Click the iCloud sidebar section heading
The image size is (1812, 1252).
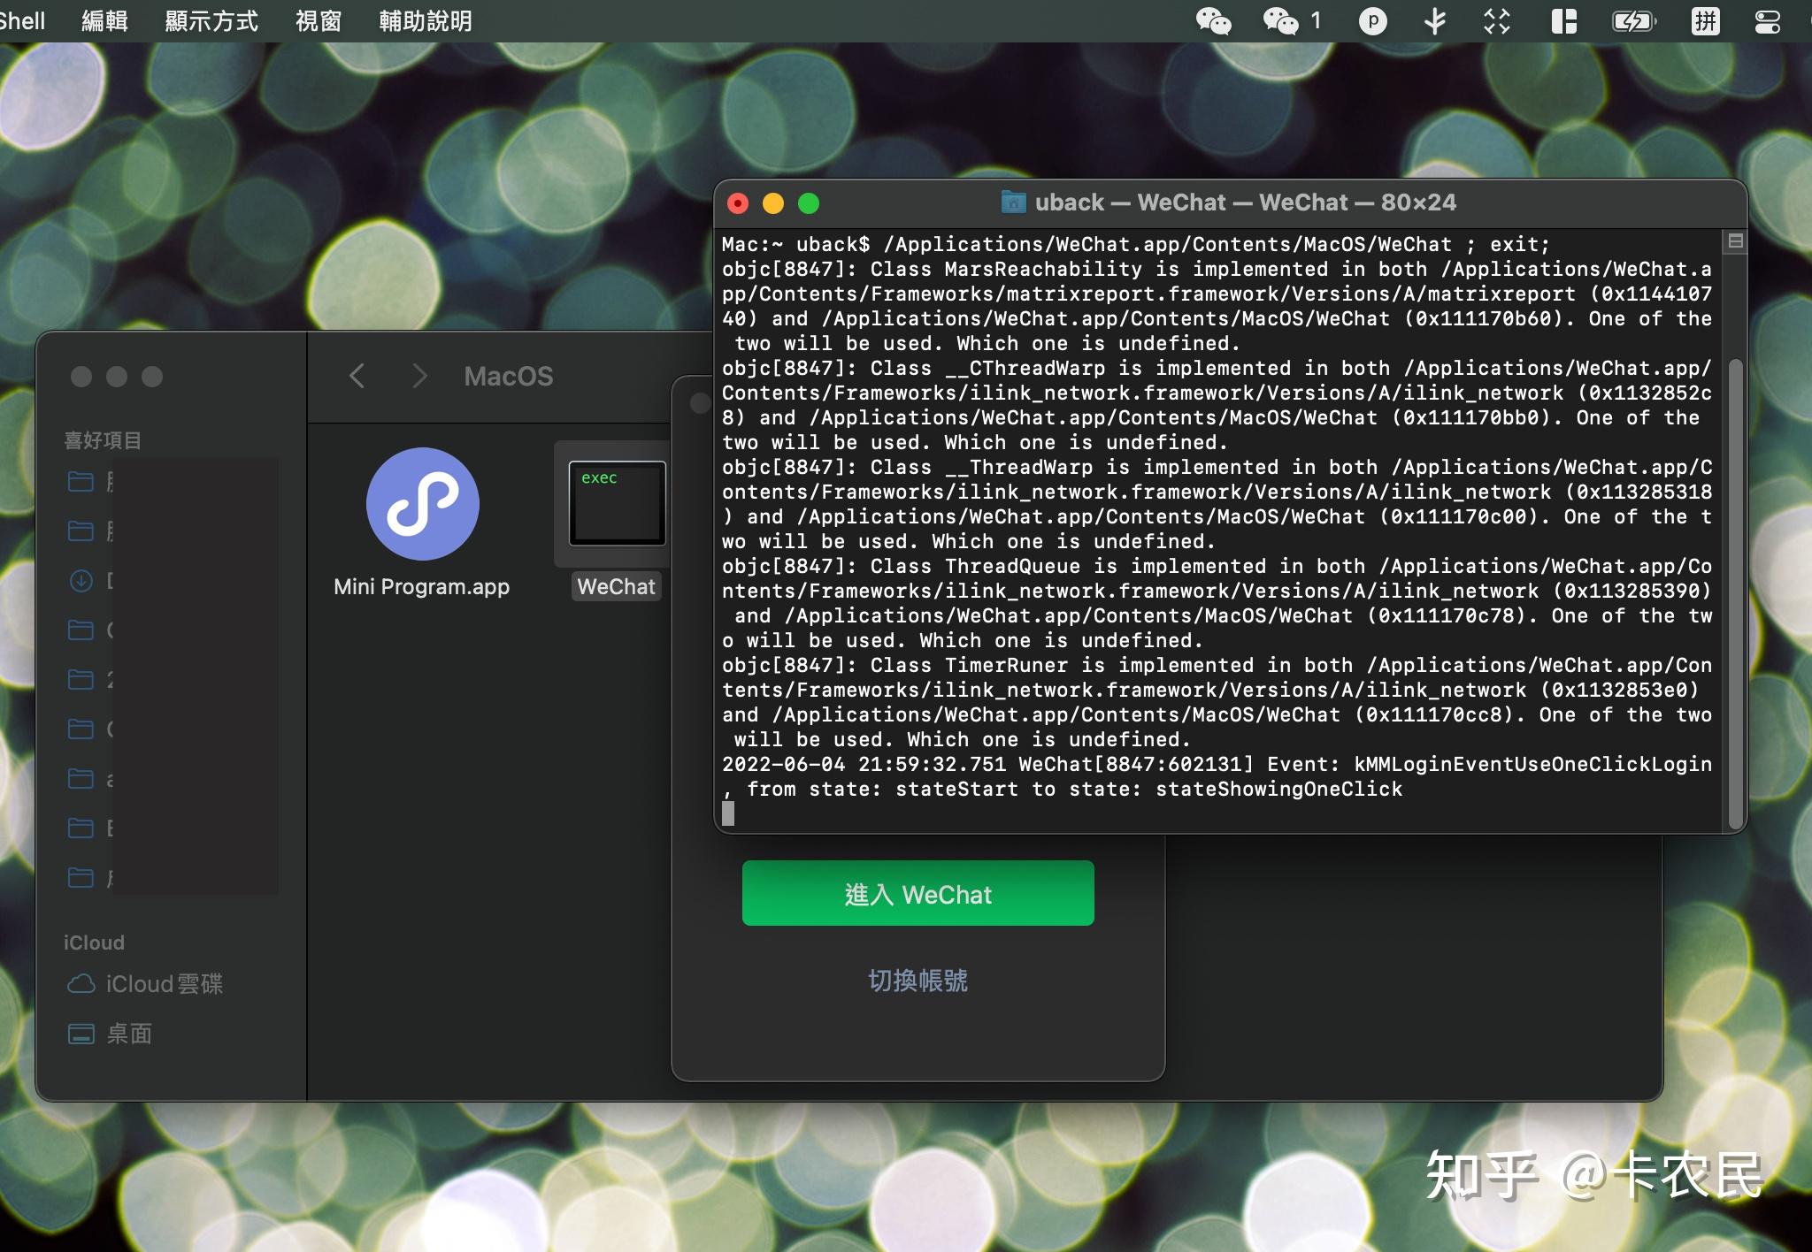pyautogui.click(x=94, y=943)
